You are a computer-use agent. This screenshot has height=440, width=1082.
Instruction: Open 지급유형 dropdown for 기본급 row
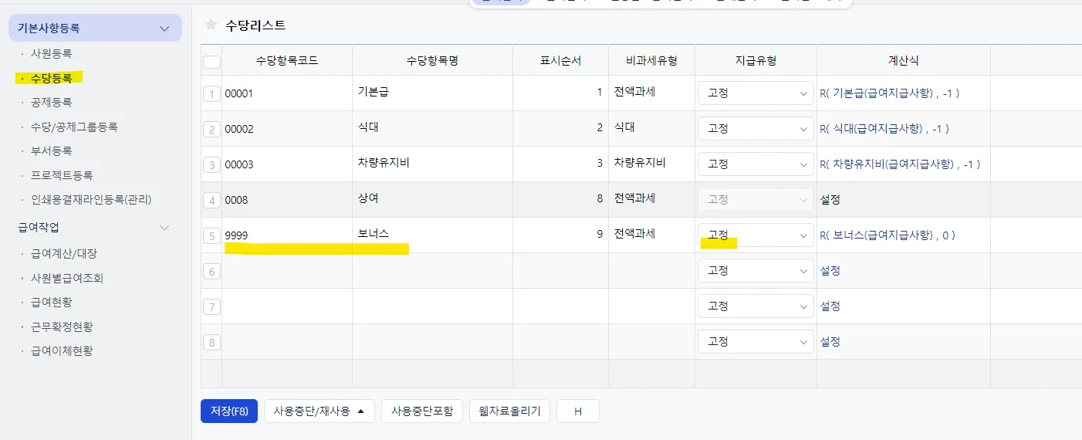[x=756, y=93]
